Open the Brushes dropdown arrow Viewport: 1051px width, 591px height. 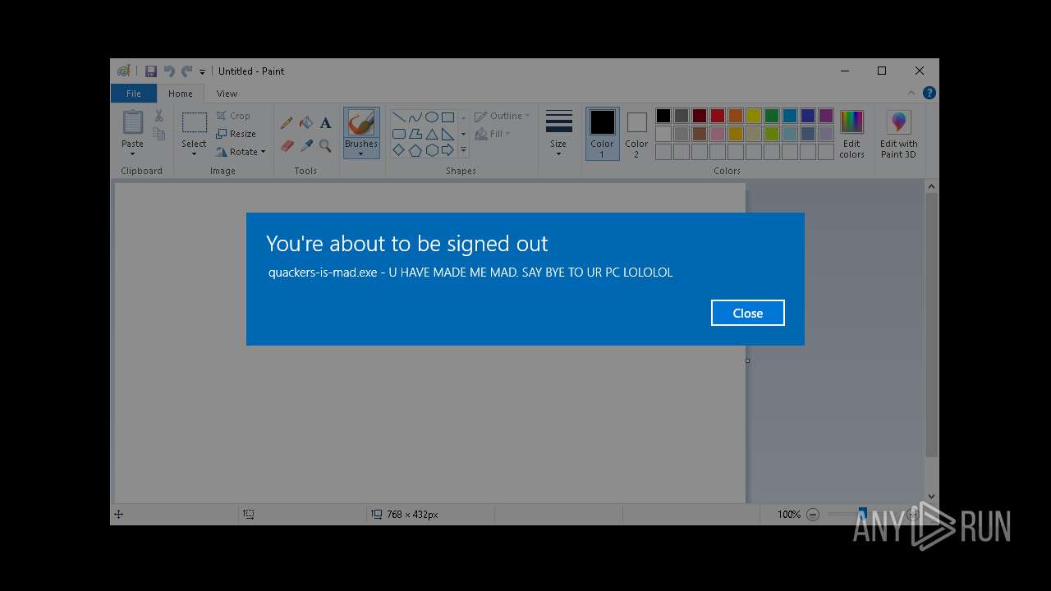click(x=361, y=154)
